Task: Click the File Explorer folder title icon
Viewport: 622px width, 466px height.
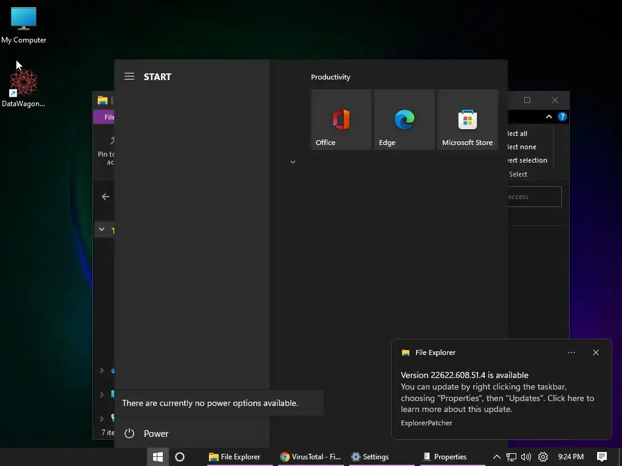Action: [x=103, y=100]
